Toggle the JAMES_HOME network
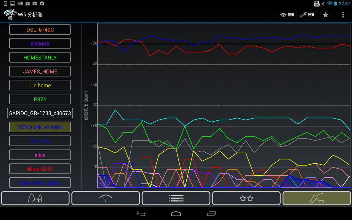This screenshot has width=352, height=220. [x=40, y=71]
